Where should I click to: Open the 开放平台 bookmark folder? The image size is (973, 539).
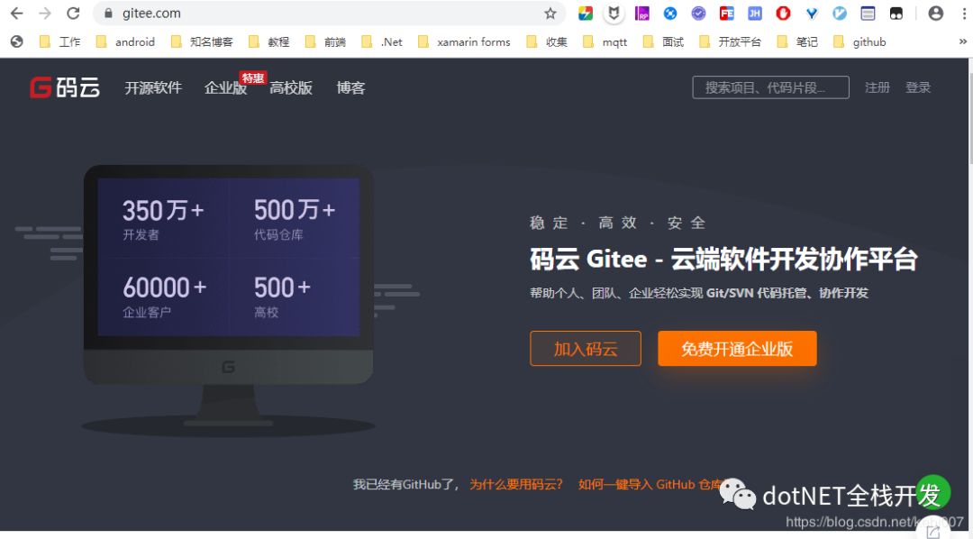pos(730,41)
